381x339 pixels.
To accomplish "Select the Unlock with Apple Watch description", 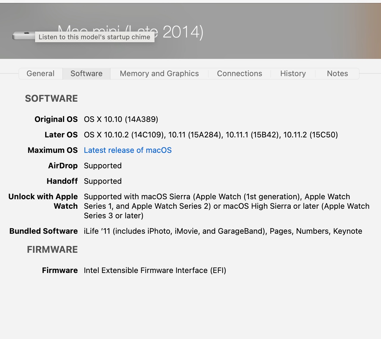I will tap(226, 206).
